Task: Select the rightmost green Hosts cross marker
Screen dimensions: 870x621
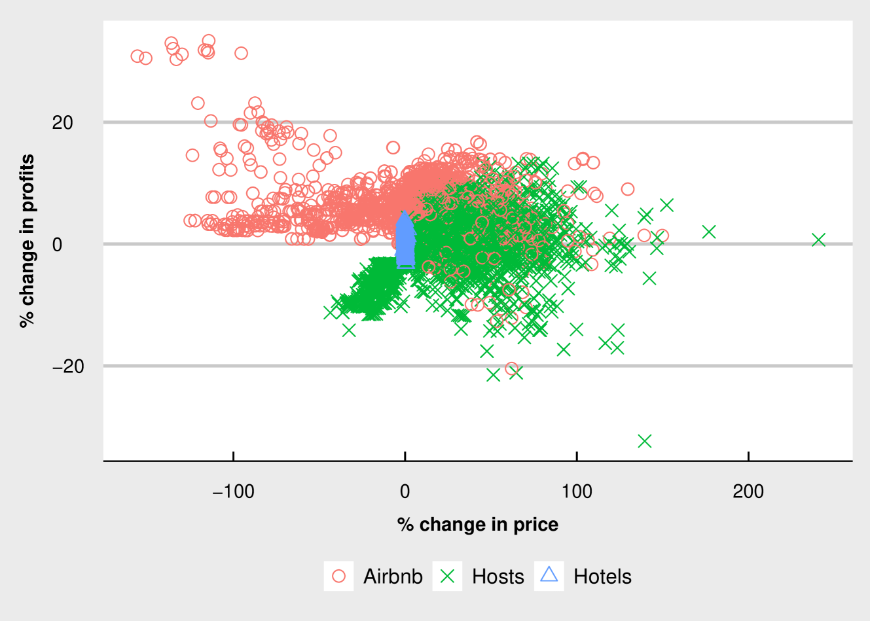Action: pyautogui.click(x=818, y=240)
